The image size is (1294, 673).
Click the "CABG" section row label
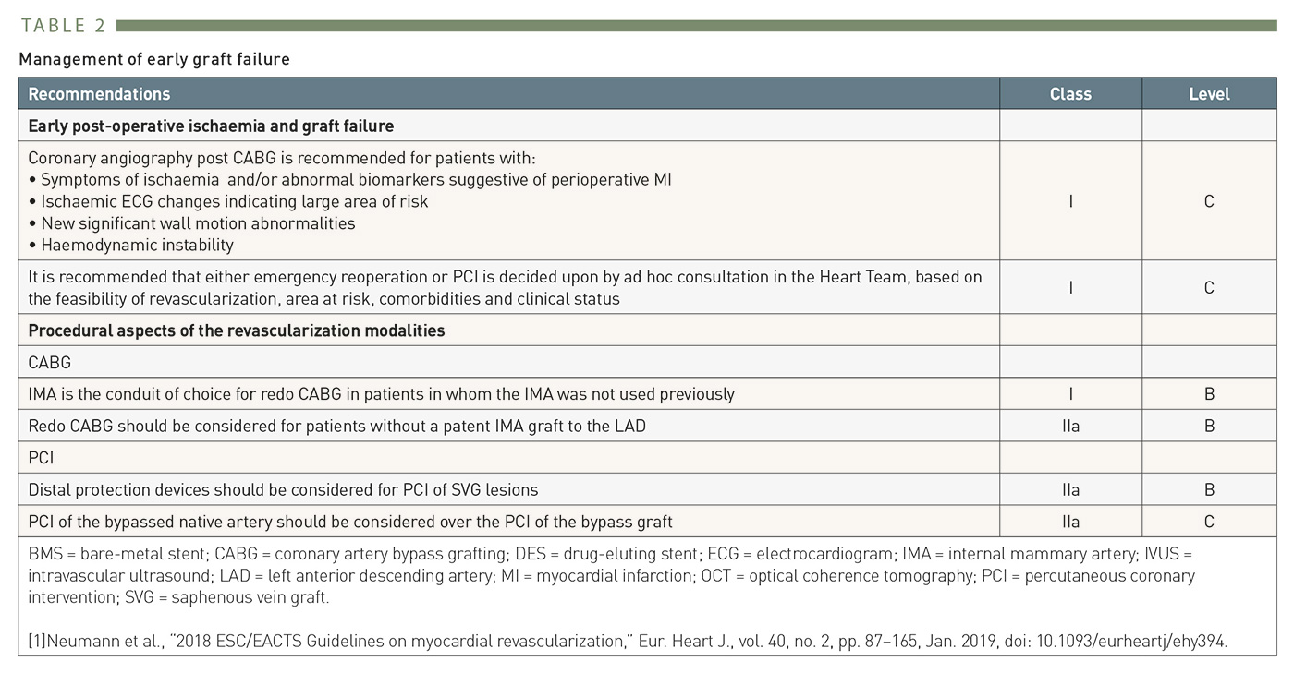[x=50, y=363]
